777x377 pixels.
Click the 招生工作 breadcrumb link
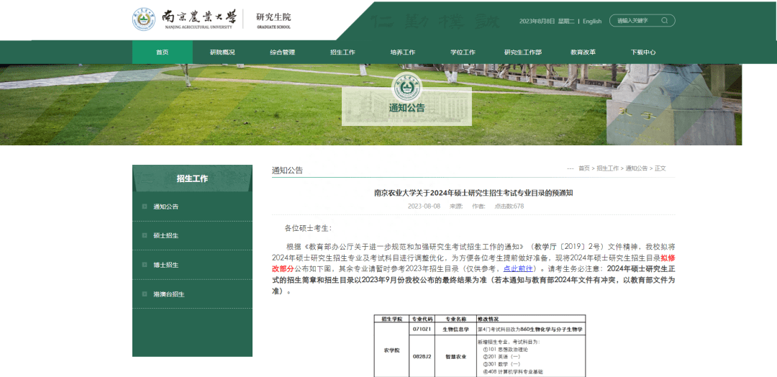[x=607, y=168]
